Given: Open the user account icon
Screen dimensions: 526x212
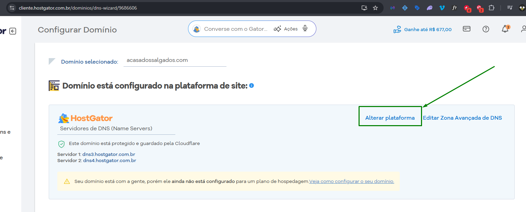Looking at the screenshot, I should (x=524, y=29).
